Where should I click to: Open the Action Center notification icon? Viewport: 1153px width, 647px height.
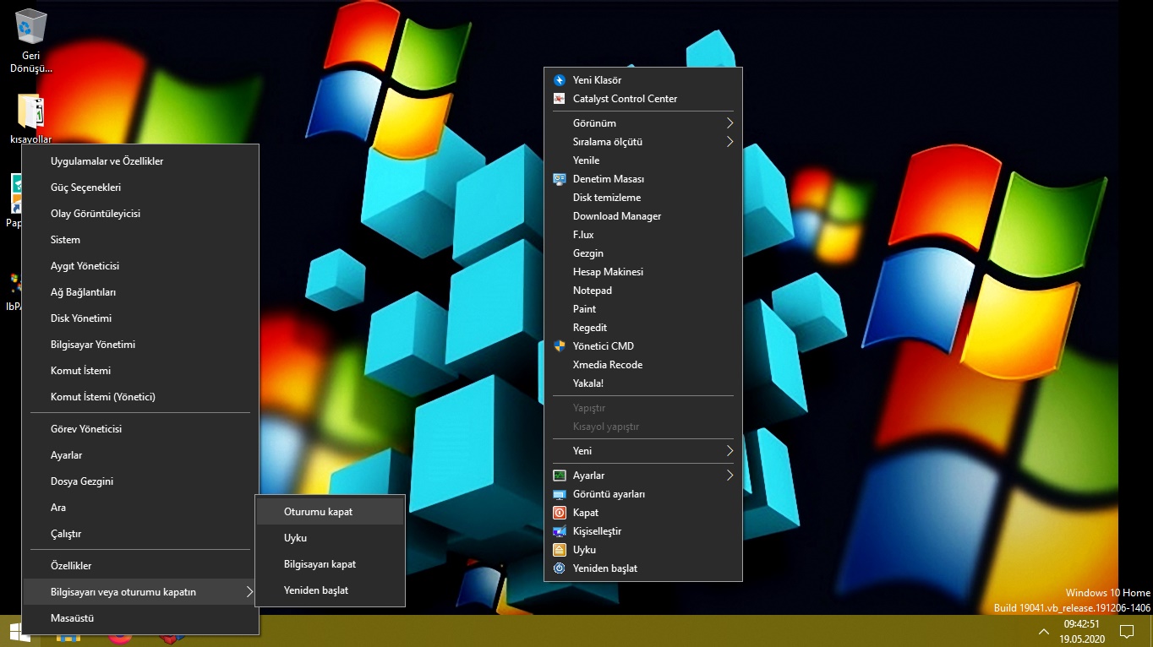tap(1126, 632)
